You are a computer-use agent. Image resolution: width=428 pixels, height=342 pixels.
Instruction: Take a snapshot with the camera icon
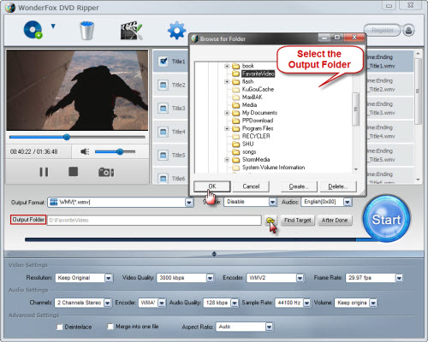[106, 172]
